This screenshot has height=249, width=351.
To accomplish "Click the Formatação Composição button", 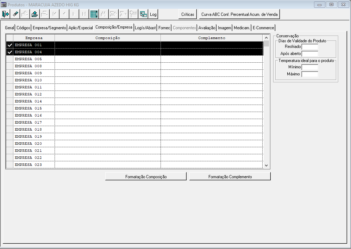I will click(x=146, y=176).
